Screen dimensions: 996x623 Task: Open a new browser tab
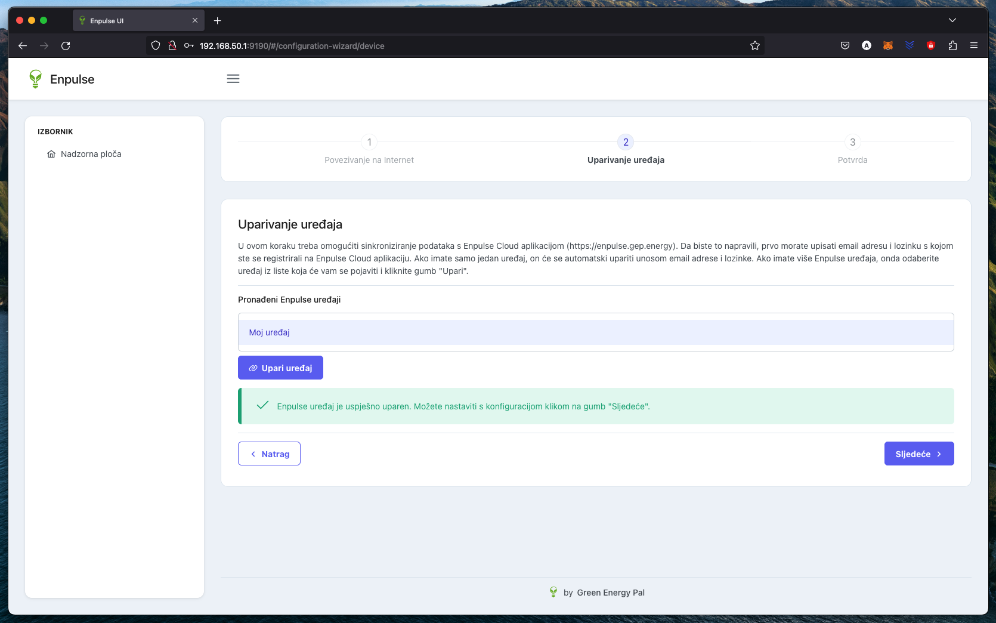tap(218, 20)
